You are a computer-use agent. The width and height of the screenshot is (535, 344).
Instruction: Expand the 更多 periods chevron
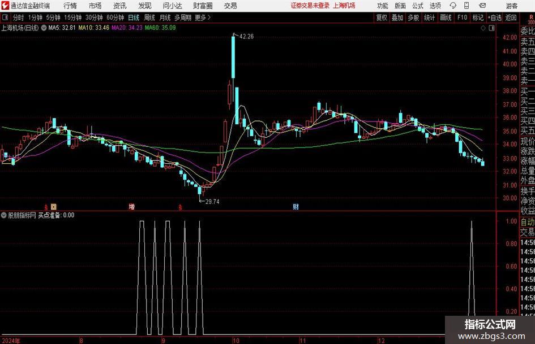click(x=209, y=18)
